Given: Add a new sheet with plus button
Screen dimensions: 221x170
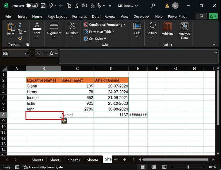Looking at the screenshot, I should click(x=124, y=160).
